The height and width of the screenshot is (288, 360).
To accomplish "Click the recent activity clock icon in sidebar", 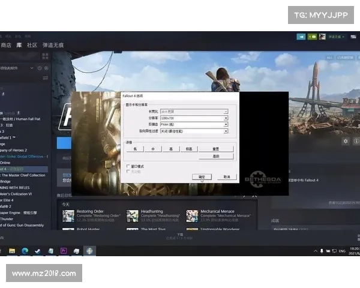I will coord(40,68).
